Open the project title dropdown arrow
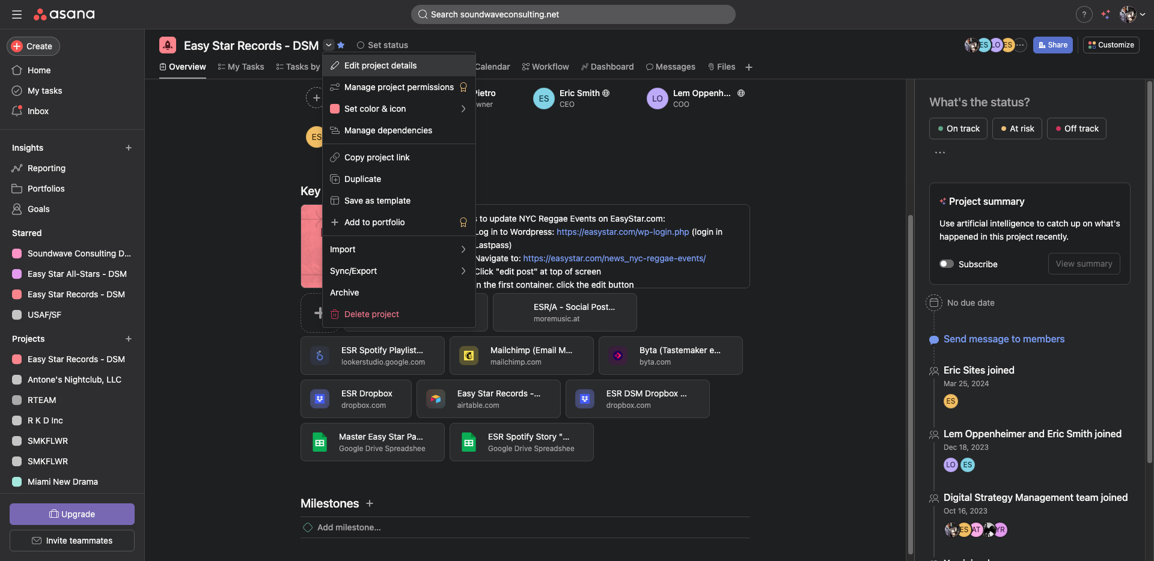This screenshot has width=1154, height=561. 329,45
